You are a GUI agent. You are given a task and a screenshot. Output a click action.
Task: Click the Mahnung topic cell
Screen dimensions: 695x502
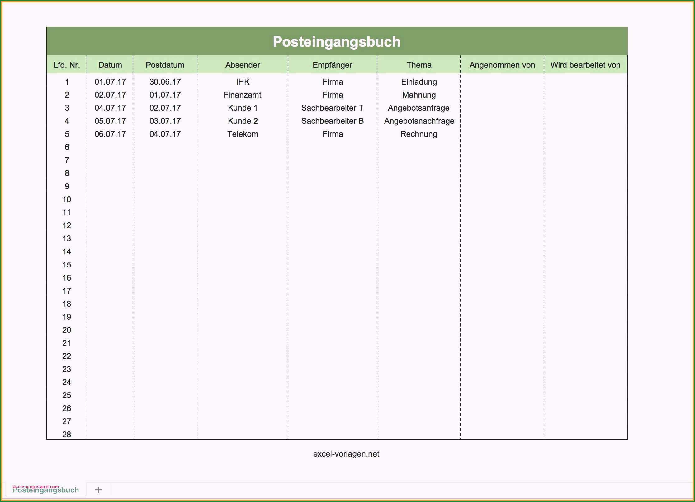(x=419, y=95)
